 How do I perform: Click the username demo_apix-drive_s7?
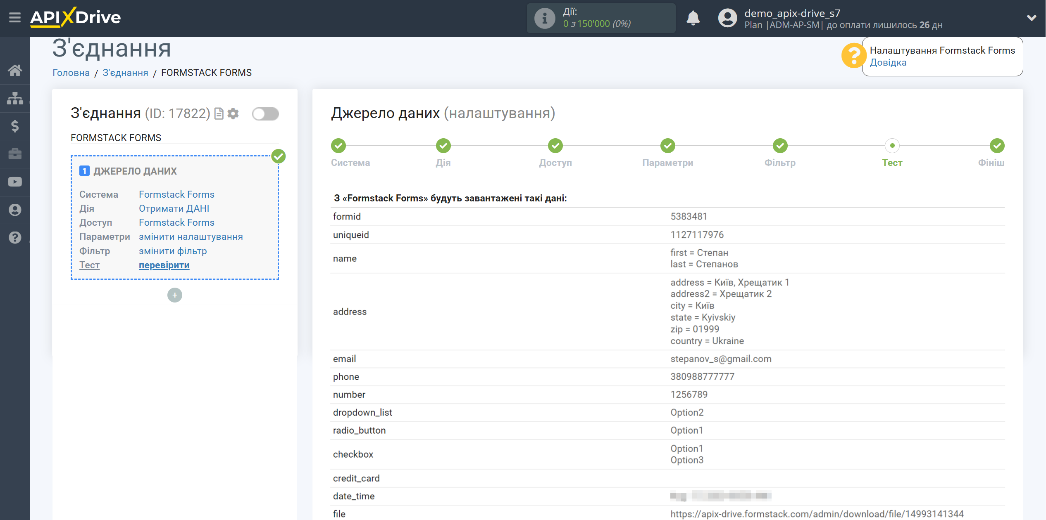pos(792,13)
